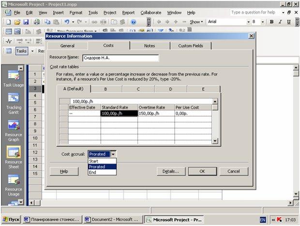Click the Indent right arrow icon
300x226 pixels.
tap(167, 22)
